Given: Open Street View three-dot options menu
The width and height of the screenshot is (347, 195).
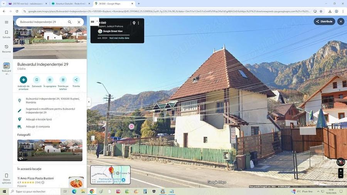Looking at the screenshot, I should tap(138, 23).
